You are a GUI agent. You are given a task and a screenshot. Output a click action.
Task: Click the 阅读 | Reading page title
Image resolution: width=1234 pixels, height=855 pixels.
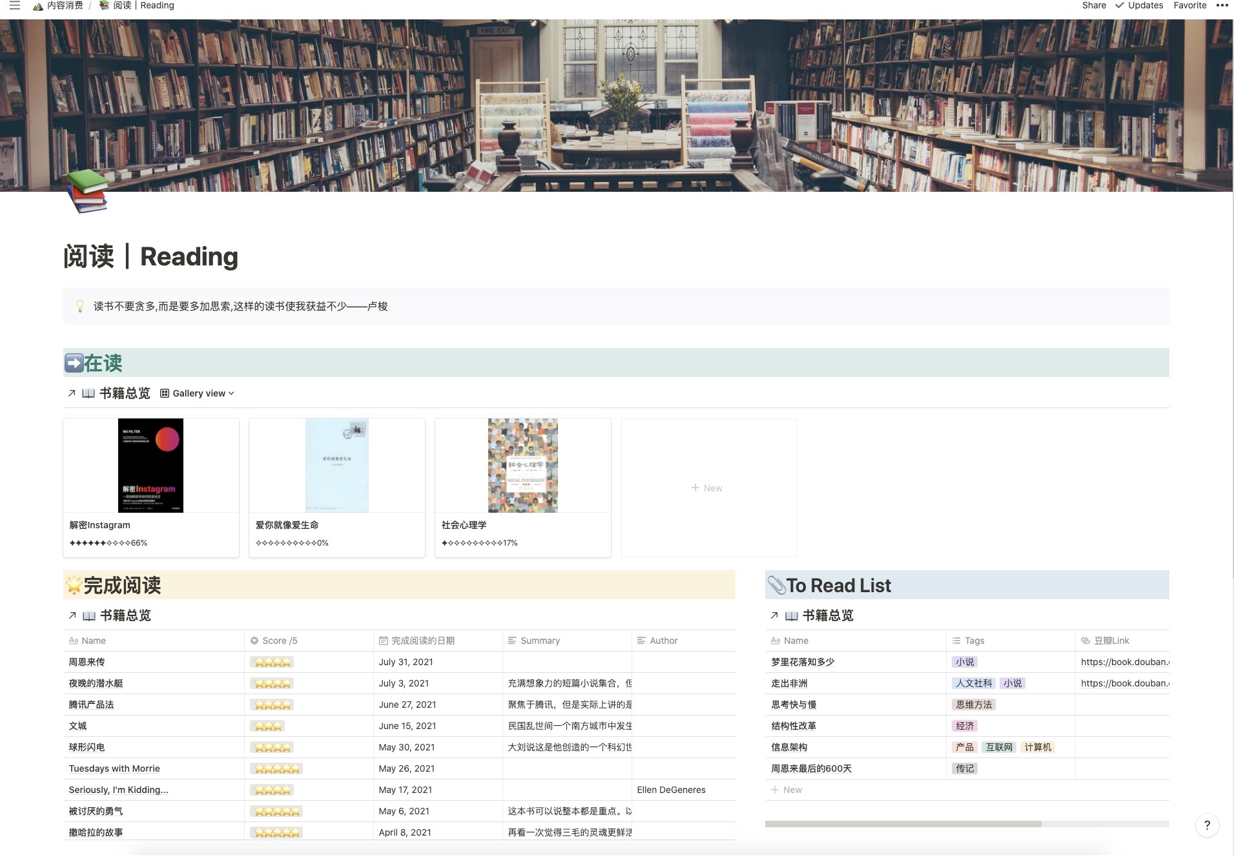[x=150, y=256]
